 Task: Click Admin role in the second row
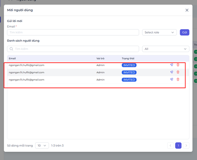tap(100, 73)
